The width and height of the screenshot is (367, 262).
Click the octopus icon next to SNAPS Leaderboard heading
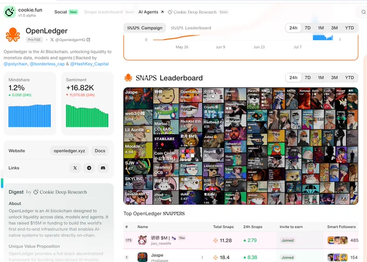click(128, 78)
